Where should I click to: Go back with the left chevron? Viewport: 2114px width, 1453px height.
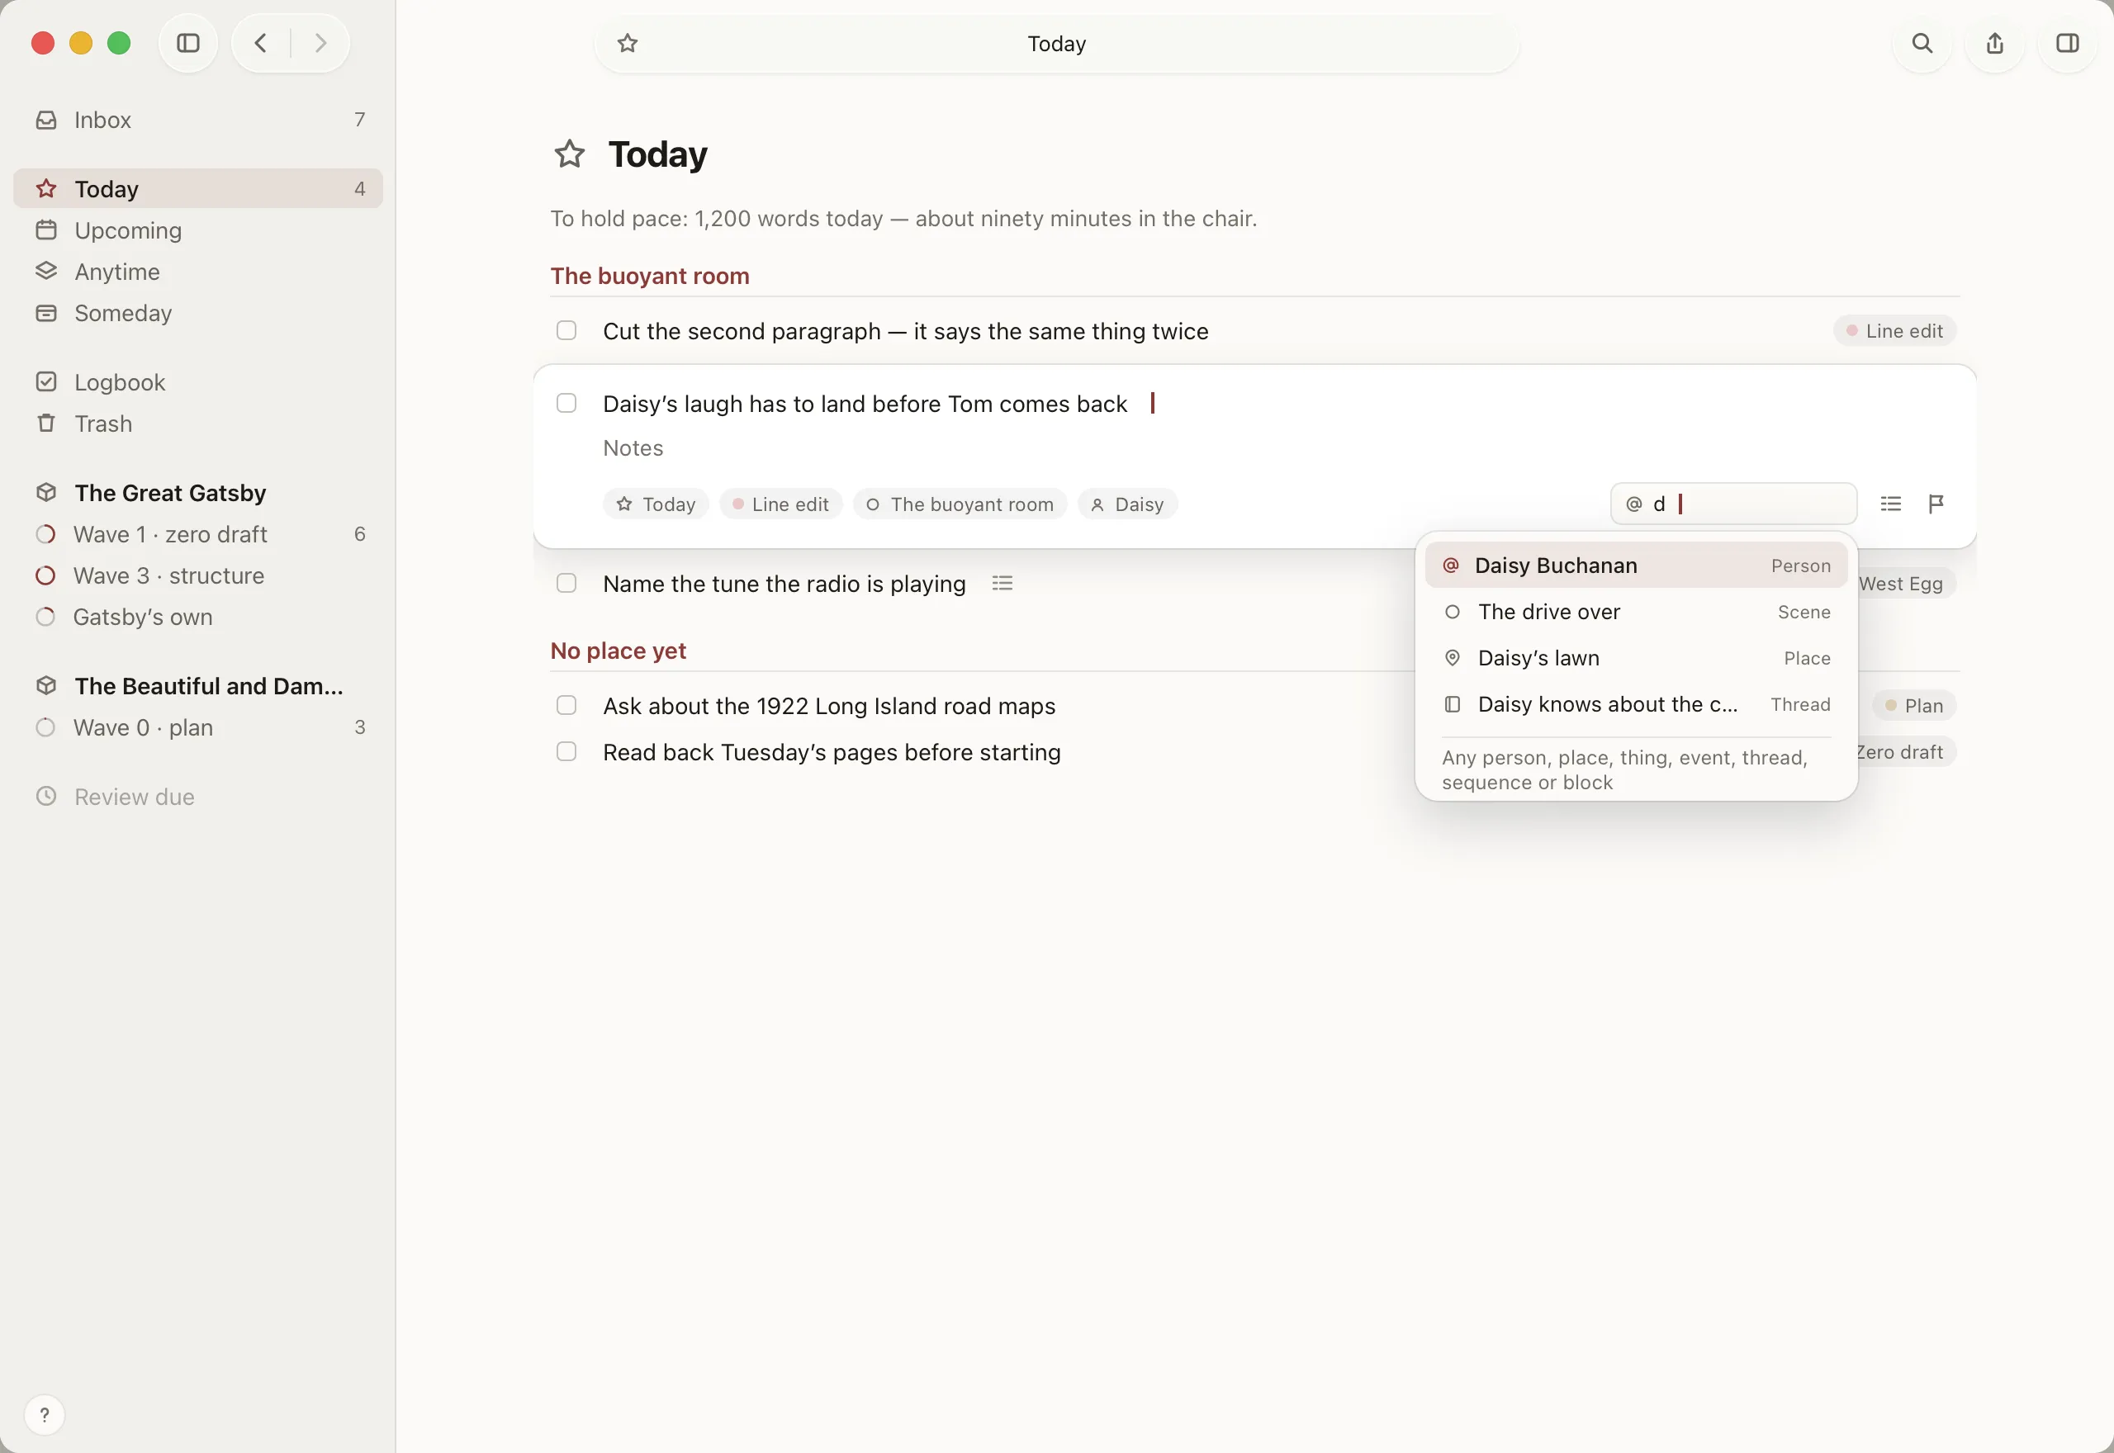(x=260, y=43)
